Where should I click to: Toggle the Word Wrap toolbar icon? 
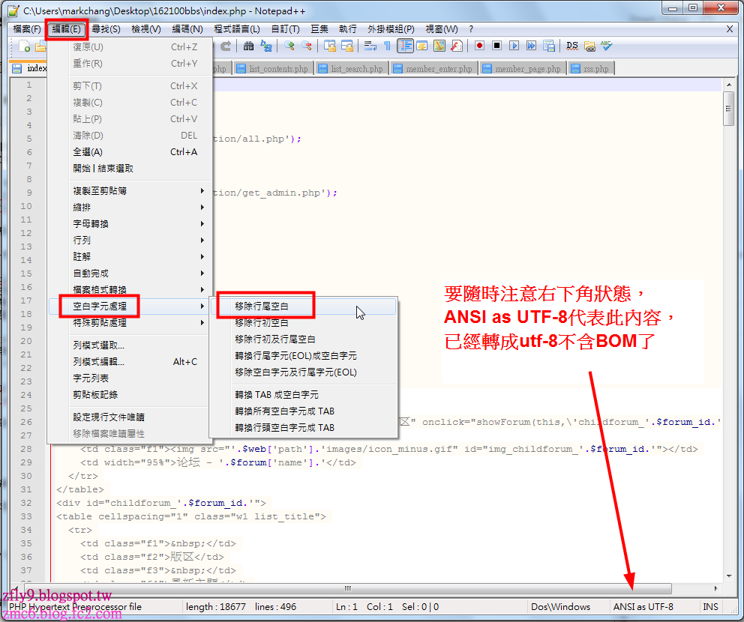(x=370, y=46)
